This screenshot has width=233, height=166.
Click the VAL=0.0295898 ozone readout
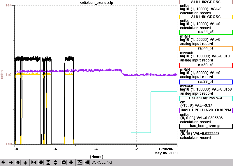(x=209, y=118)
